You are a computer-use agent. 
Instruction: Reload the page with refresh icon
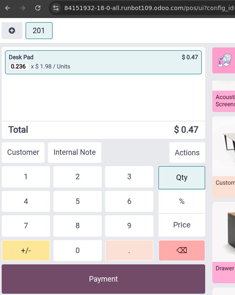click(38, 8)
